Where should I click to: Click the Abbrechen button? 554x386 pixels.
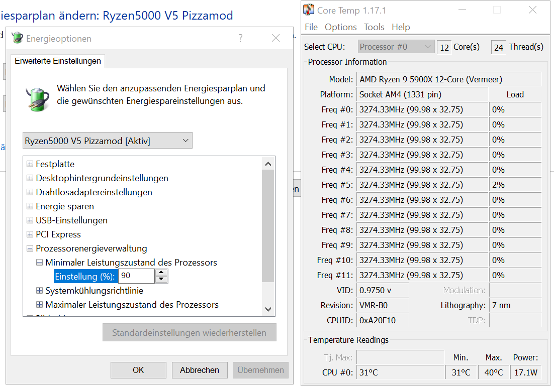click(200, 370)
